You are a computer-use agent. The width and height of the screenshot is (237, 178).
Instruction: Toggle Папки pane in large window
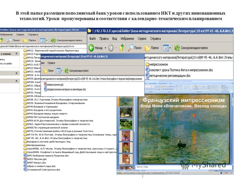click(152, 48)
